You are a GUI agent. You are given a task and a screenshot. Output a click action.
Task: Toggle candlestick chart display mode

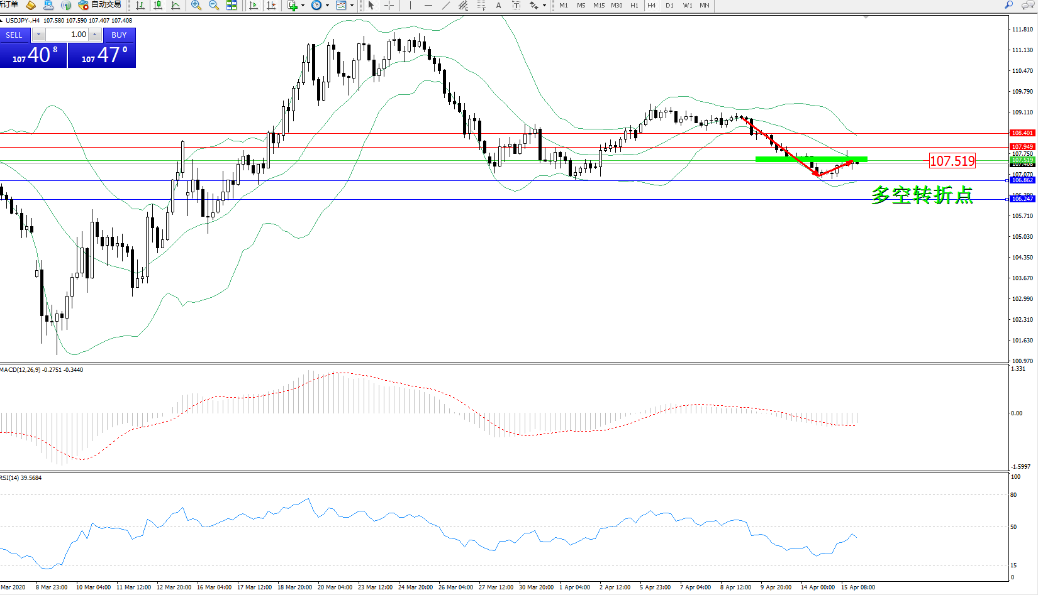[x=158, y=6]
